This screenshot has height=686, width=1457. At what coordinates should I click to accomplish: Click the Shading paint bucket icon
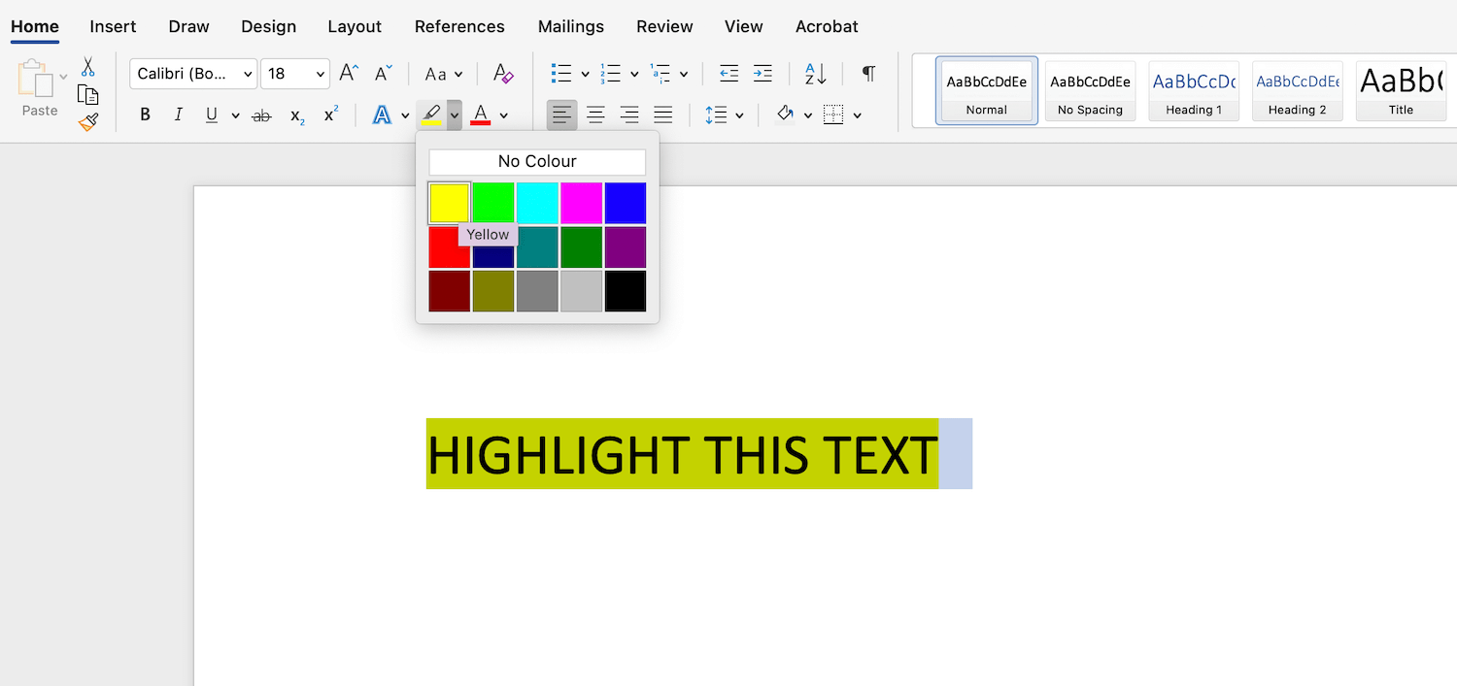785,114
